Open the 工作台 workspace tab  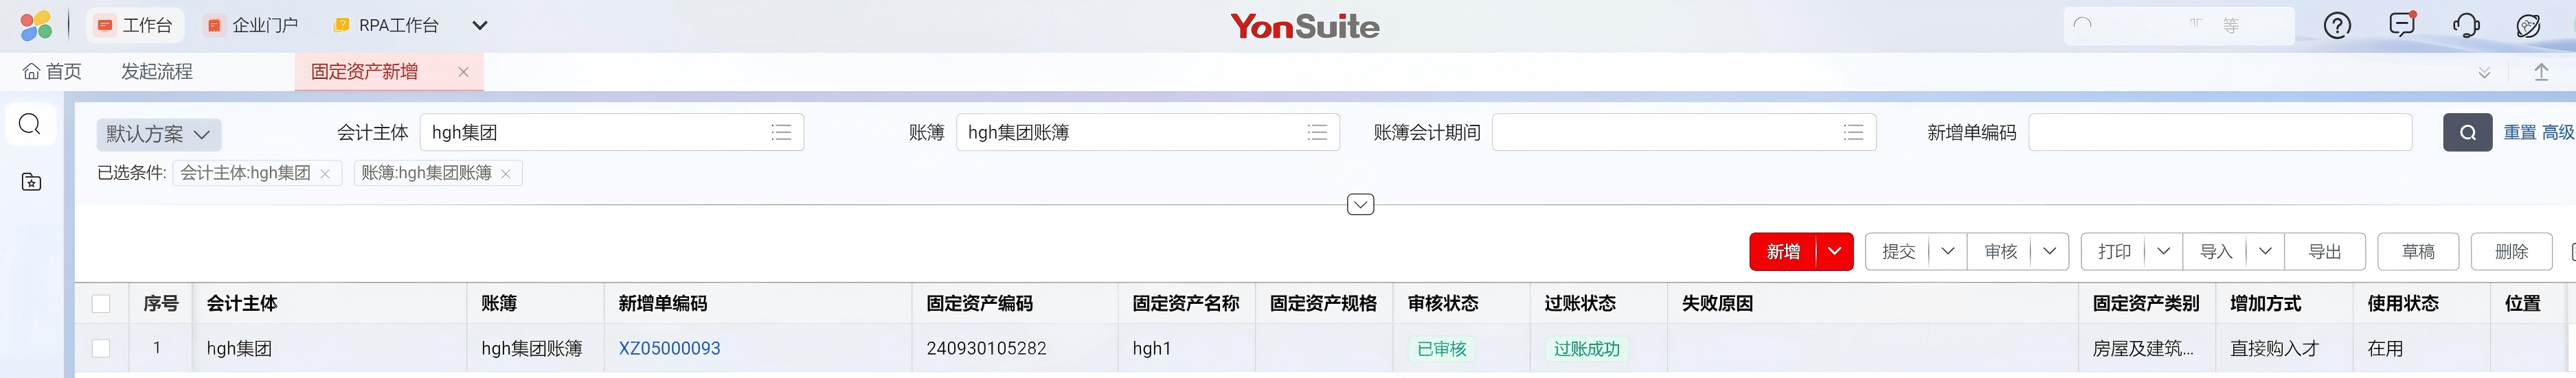(x=134, y=25)
